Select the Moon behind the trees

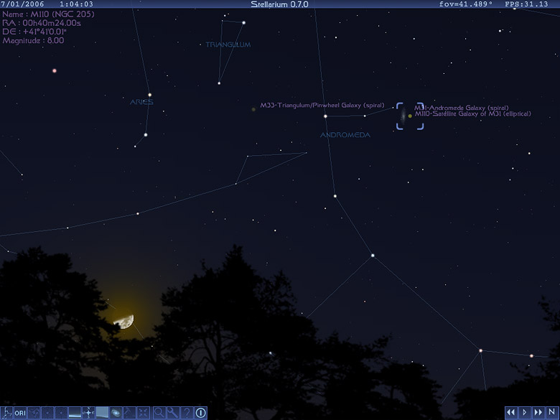tap(125, 322)
